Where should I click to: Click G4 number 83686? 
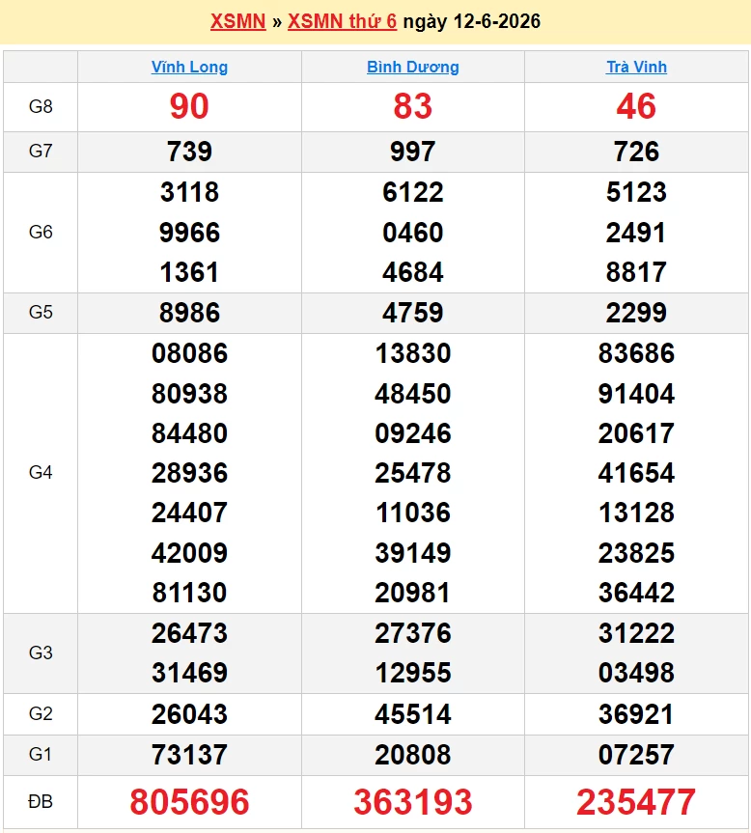pos(636,353)
